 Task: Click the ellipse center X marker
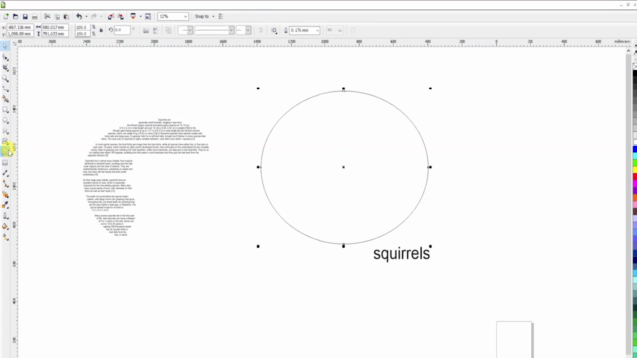pyautogui.click(x=343, y=167)
